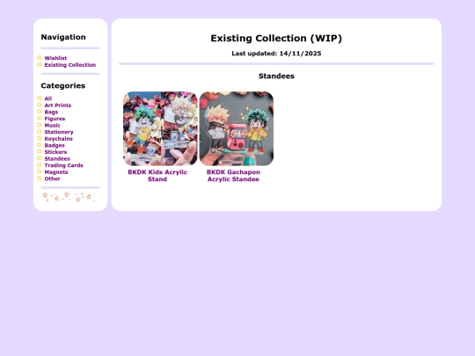Click the star icon beside Trading Cards
Screen dimensions: 475x356
click(39, 164)
